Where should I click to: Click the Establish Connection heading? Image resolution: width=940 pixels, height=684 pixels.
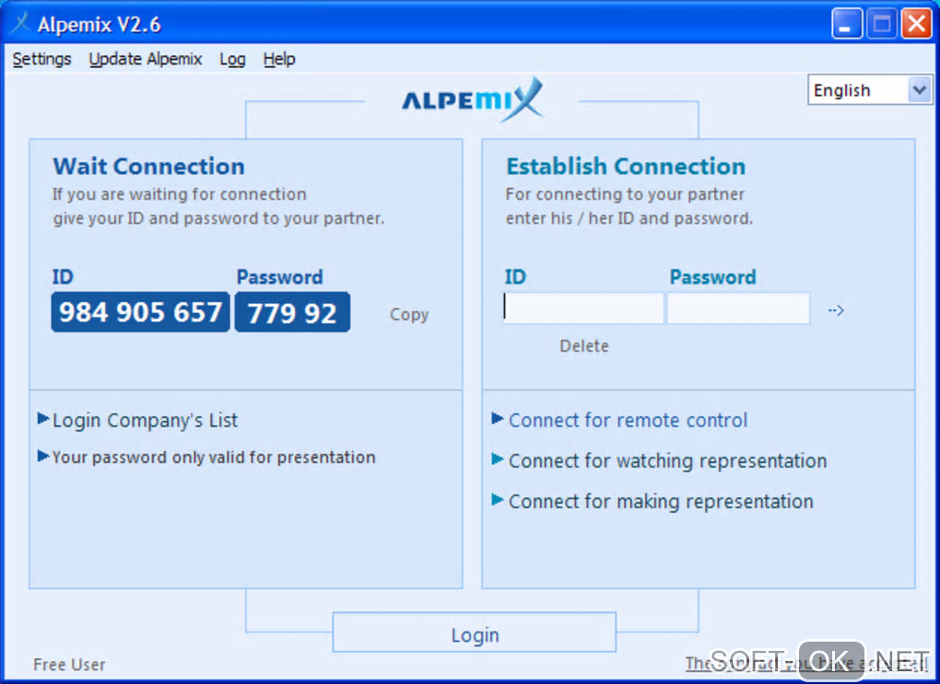point(626,167)
